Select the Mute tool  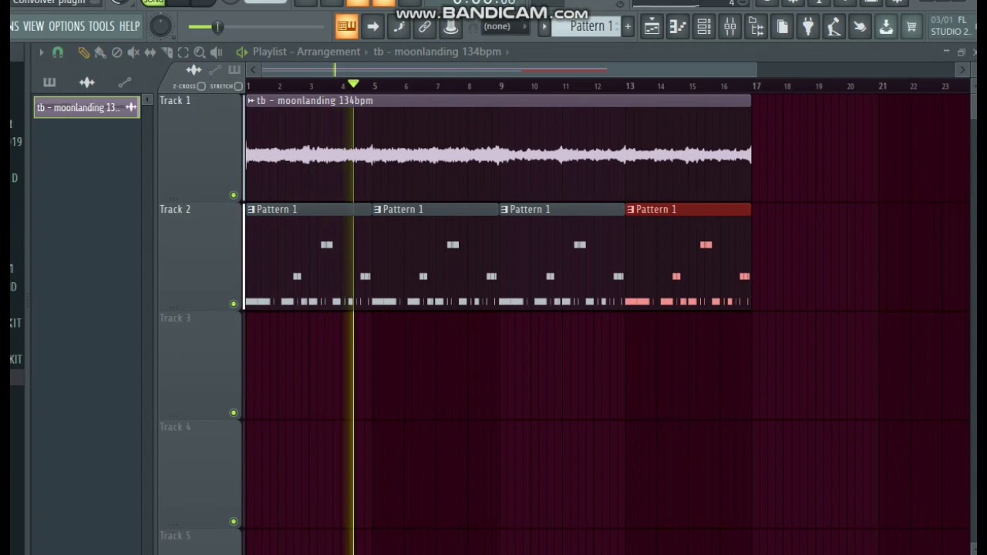point(133,52)
